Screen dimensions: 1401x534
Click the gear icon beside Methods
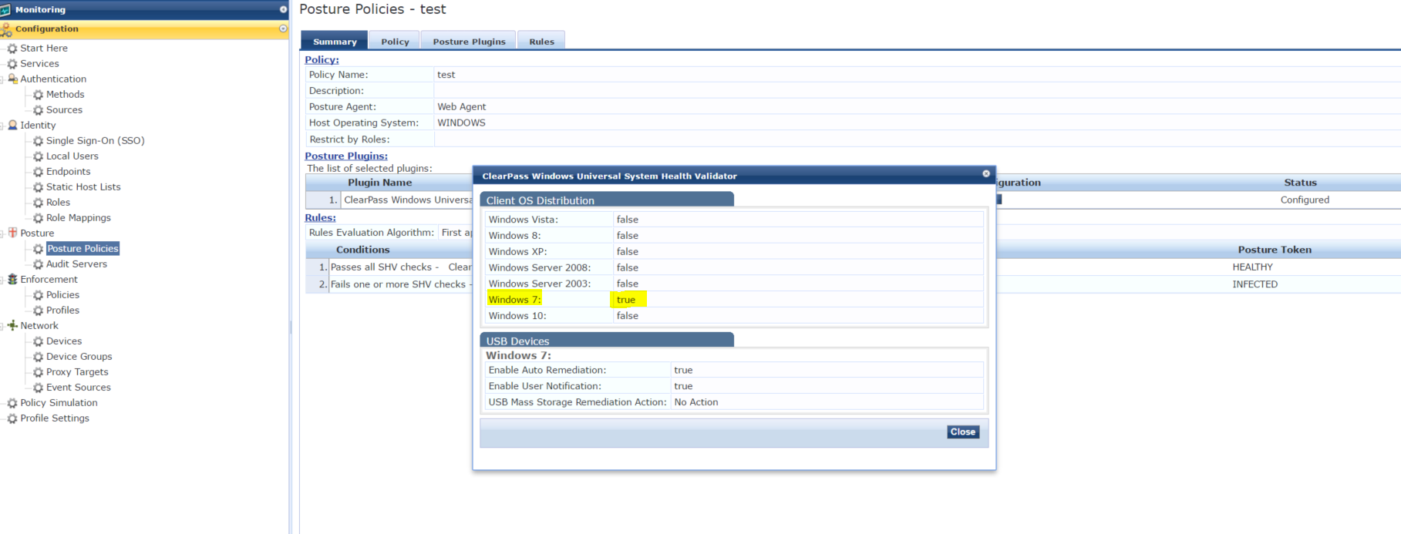coord(38,95)
